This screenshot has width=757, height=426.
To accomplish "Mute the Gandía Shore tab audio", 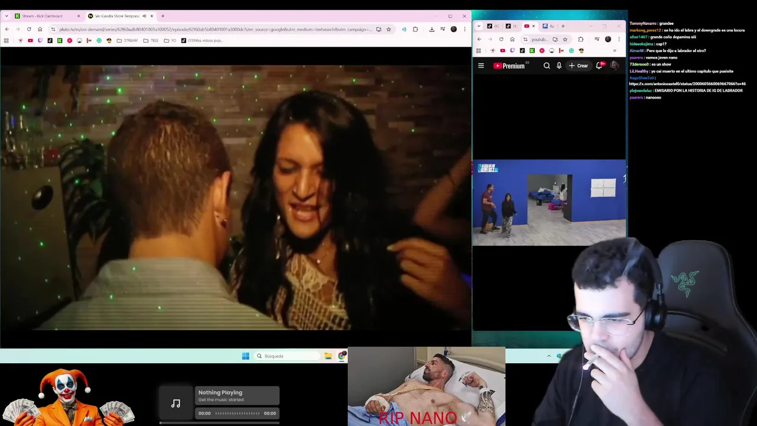I will 144,16.
